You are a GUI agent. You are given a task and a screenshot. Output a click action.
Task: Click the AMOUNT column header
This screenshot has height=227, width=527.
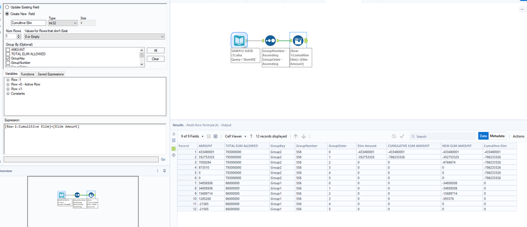tap(210, 146)
